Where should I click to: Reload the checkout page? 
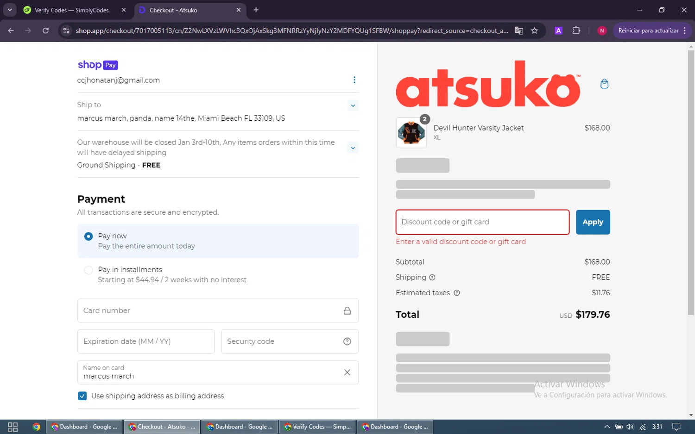point(45,31)
